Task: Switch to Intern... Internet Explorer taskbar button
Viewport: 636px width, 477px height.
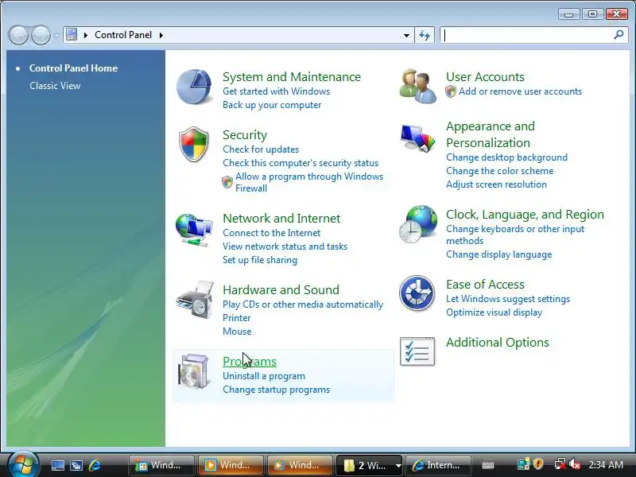Action: point(438,465)
